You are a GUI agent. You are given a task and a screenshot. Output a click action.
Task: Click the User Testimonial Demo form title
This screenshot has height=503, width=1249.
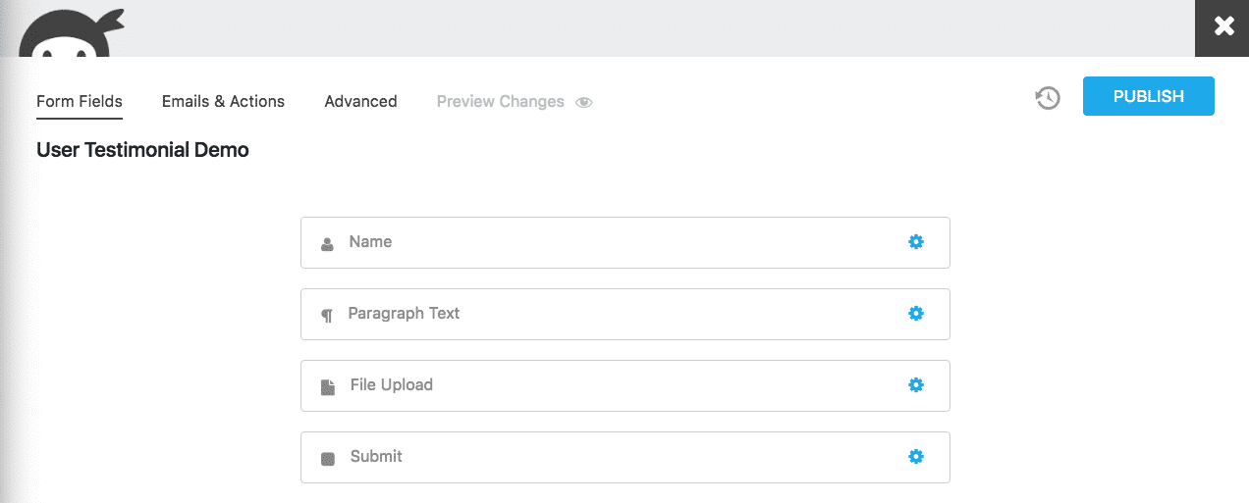pos(142,150)
